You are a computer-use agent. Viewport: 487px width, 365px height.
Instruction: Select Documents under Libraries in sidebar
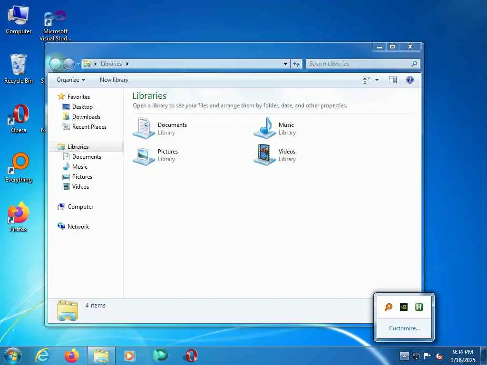(82, 157)
